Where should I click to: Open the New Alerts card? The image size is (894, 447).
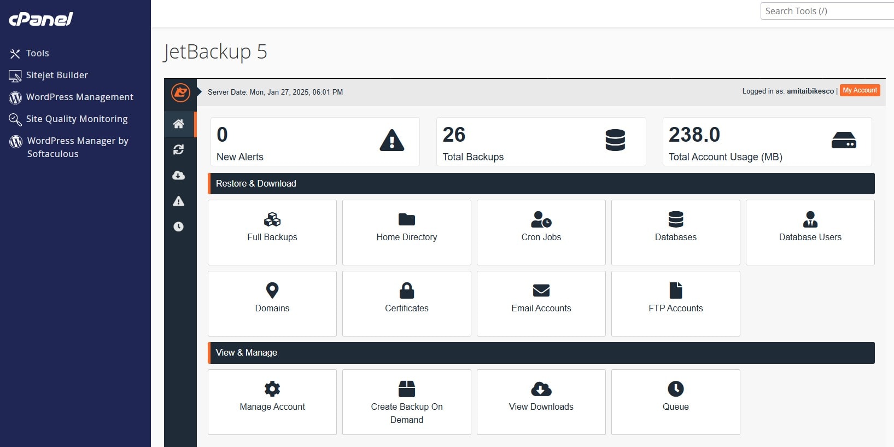pos(315,142)
